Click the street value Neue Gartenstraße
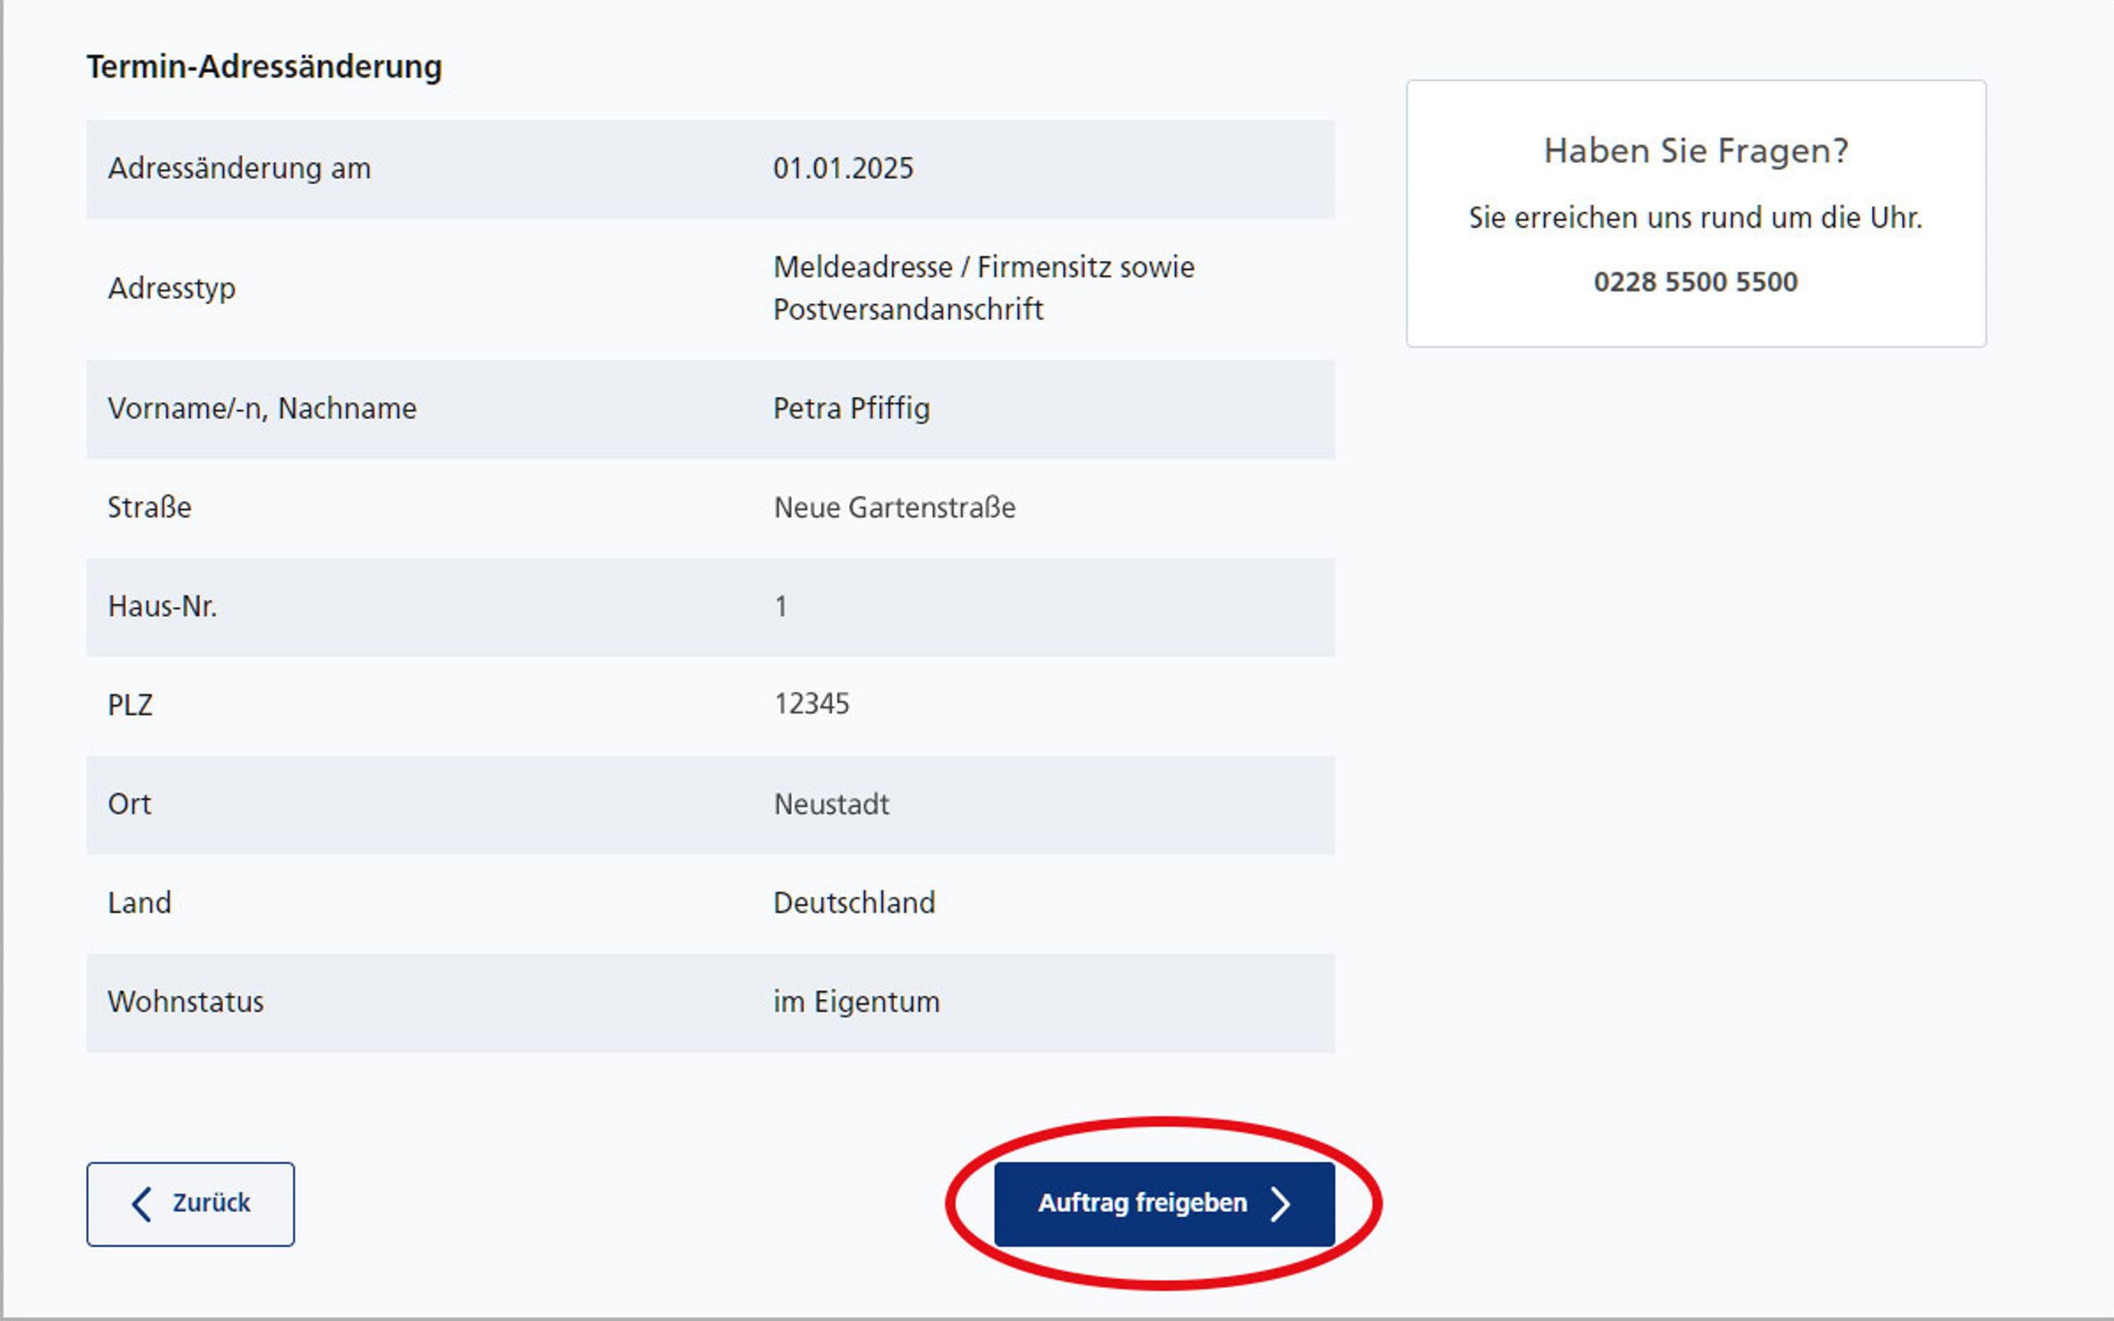This screenshot has width=2114, height=1321. 894,507
